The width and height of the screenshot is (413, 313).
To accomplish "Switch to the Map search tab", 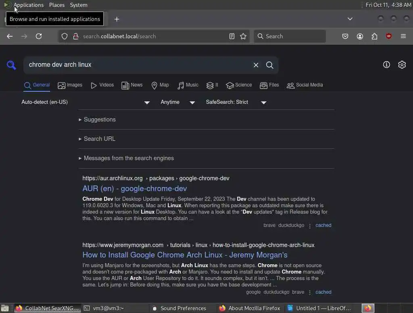I will coord(160,85).
